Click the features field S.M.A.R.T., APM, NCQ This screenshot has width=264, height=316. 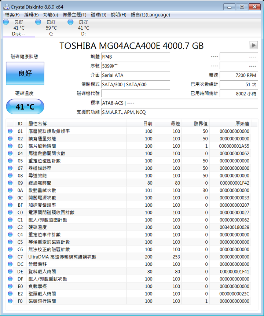(x=179, y=112)
